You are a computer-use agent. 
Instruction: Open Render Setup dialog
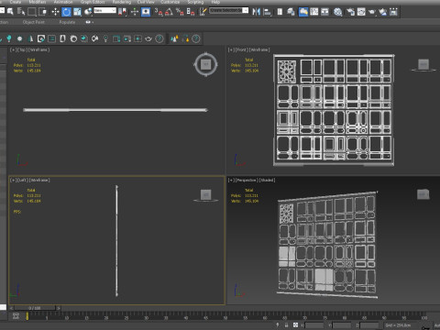pos(350,12)
